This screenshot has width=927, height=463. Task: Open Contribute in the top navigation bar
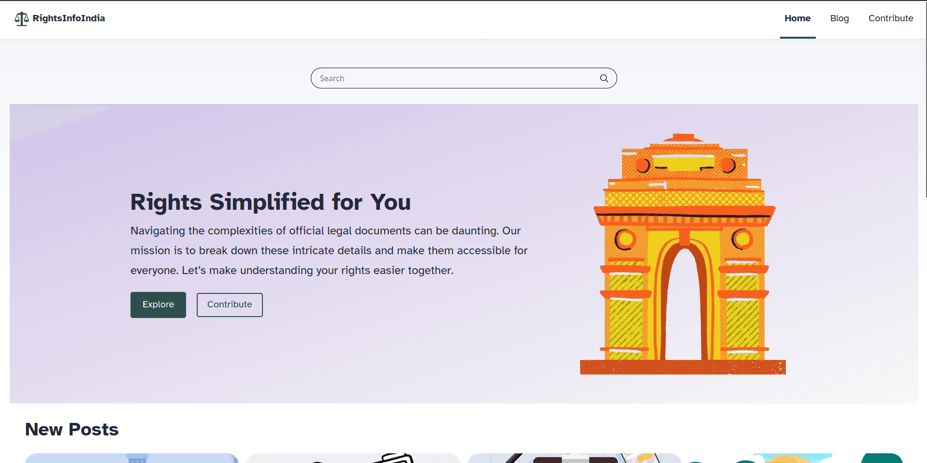click(x=891, y=18)
